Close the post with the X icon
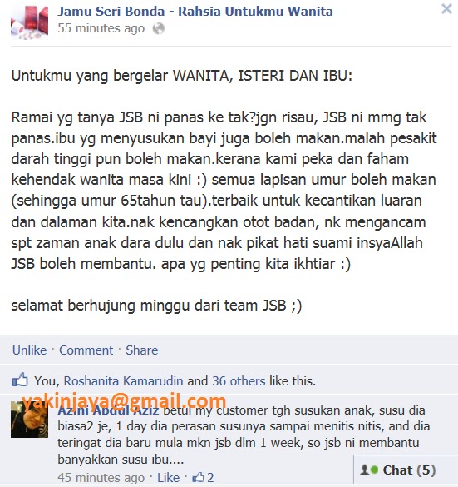 pos(446,8)
